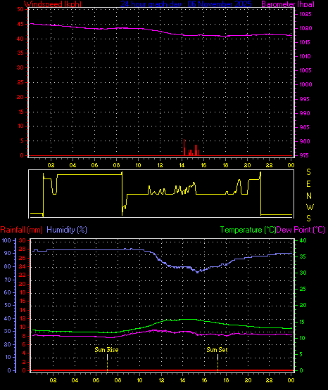The image size is (328, 390).
Task: Click the 22 hour label under temperature chart
Action: pyautogui.click(x=270, y=380)
